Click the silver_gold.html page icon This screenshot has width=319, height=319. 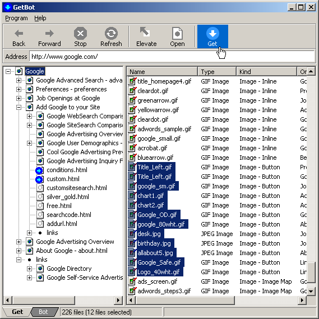coord(40,197)
